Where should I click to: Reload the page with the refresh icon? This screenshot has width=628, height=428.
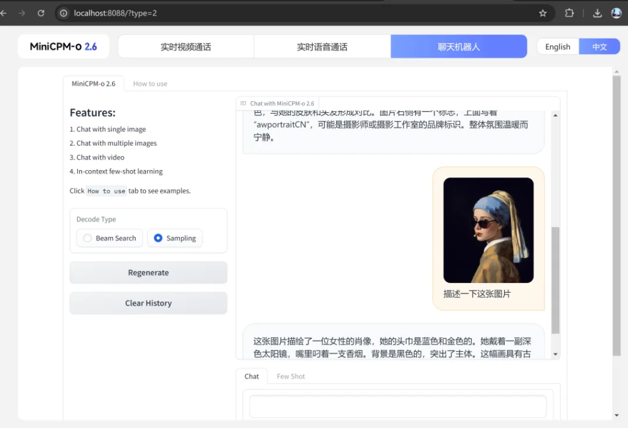click(x=41, y=14)
